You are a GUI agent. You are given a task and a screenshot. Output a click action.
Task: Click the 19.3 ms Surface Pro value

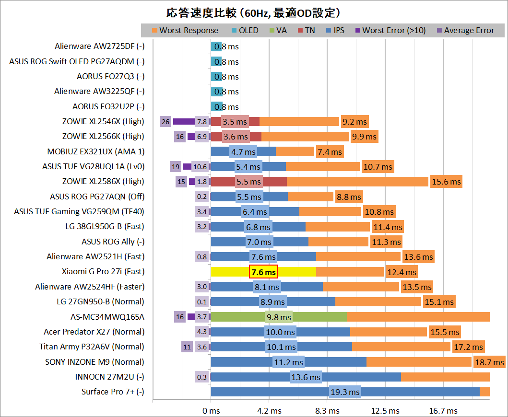[345, 392]
